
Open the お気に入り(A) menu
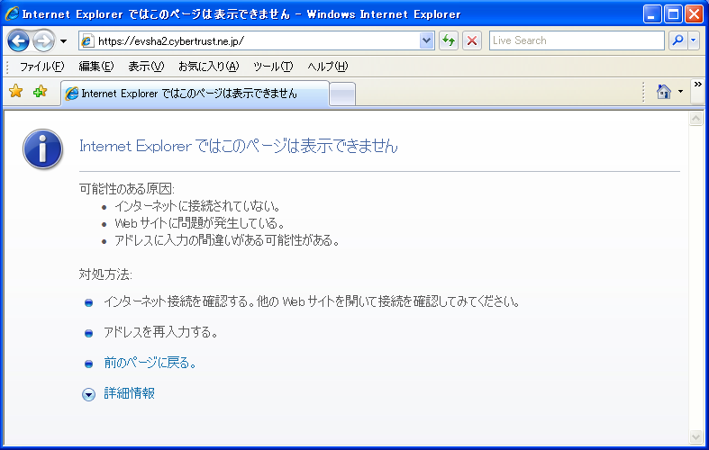tap(208, 67)
